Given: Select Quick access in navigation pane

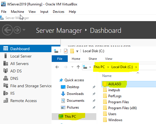Looking at the screenshot, I should tap(74, 80).
